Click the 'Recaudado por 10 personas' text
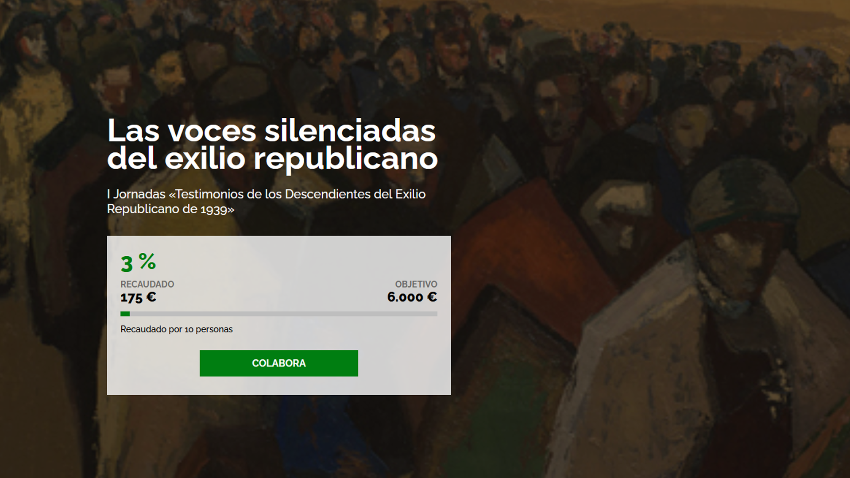This screenshot has height=478, width=850. click(177, 329)
